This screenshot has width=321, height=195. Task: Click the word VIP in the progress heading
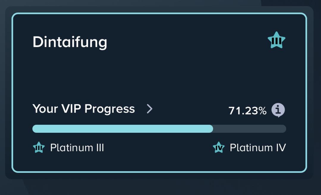pos(71,109)
